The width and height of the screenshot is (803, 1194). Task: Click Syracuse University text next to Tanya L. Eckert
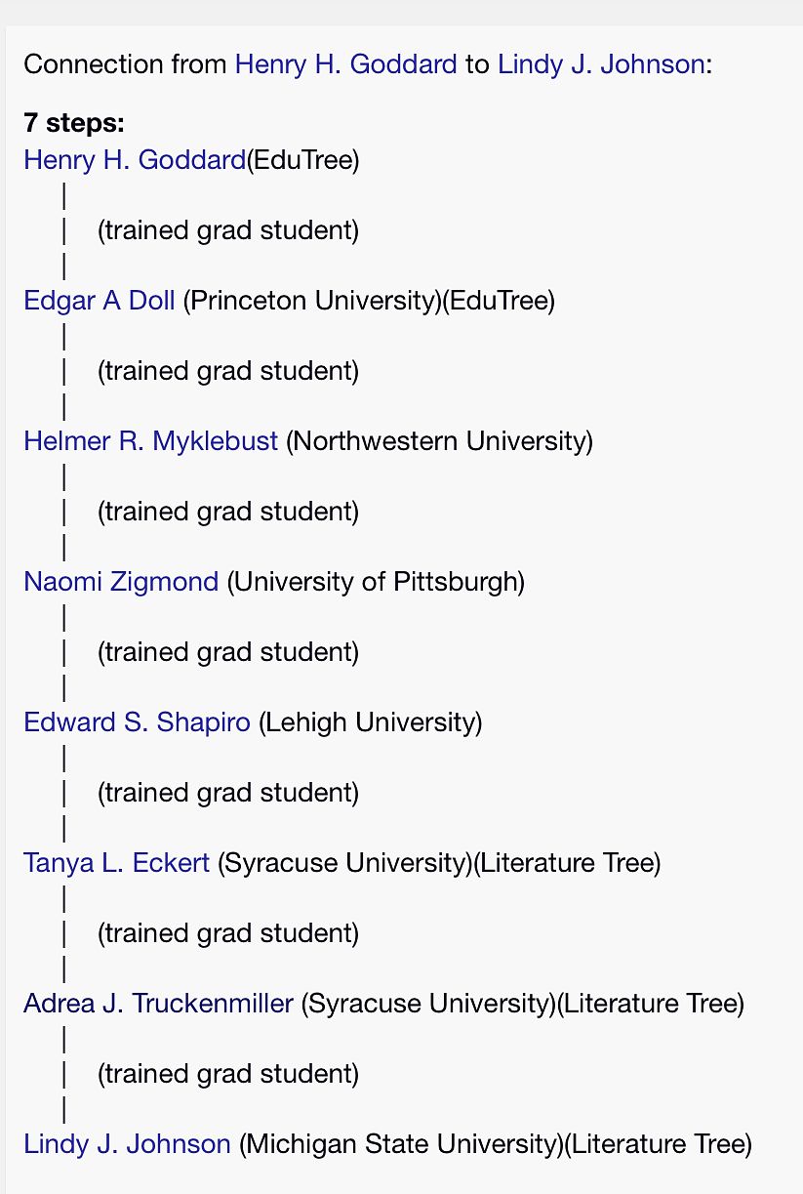[345, 863]
